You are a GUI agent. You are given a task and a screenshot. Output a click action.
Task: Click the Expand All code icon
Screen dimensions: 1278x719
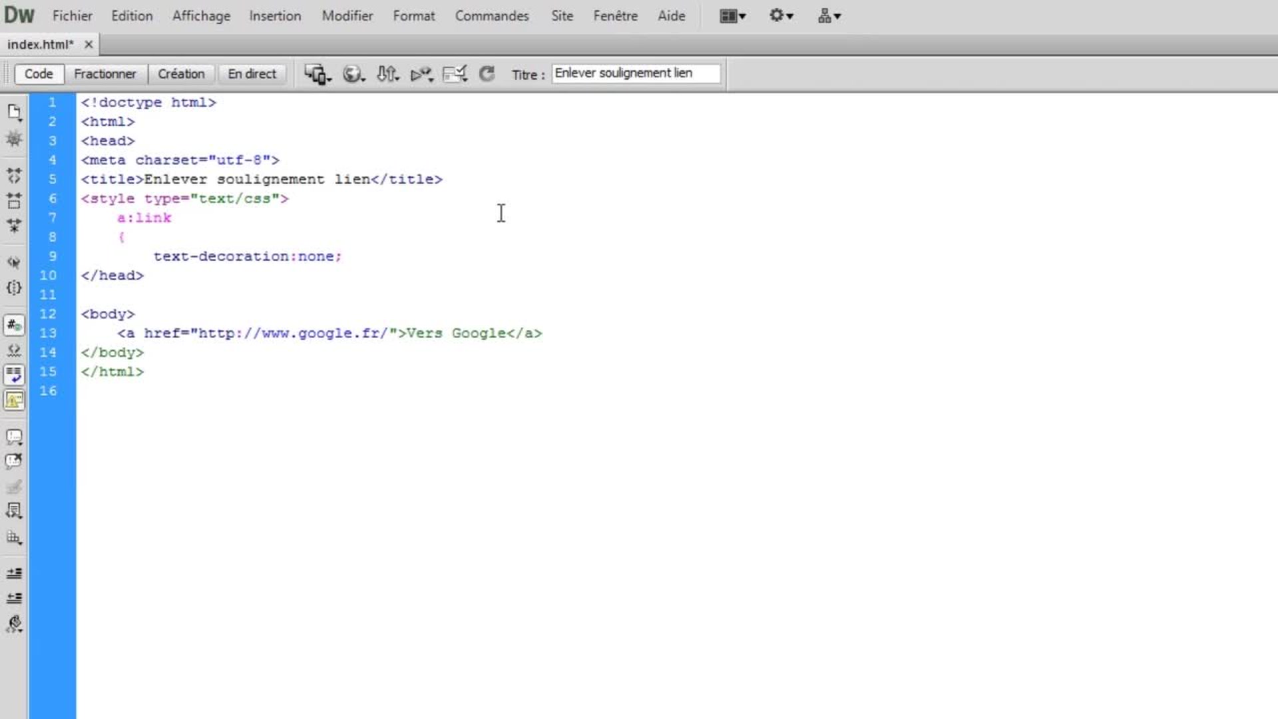click(x=14, y=226)
